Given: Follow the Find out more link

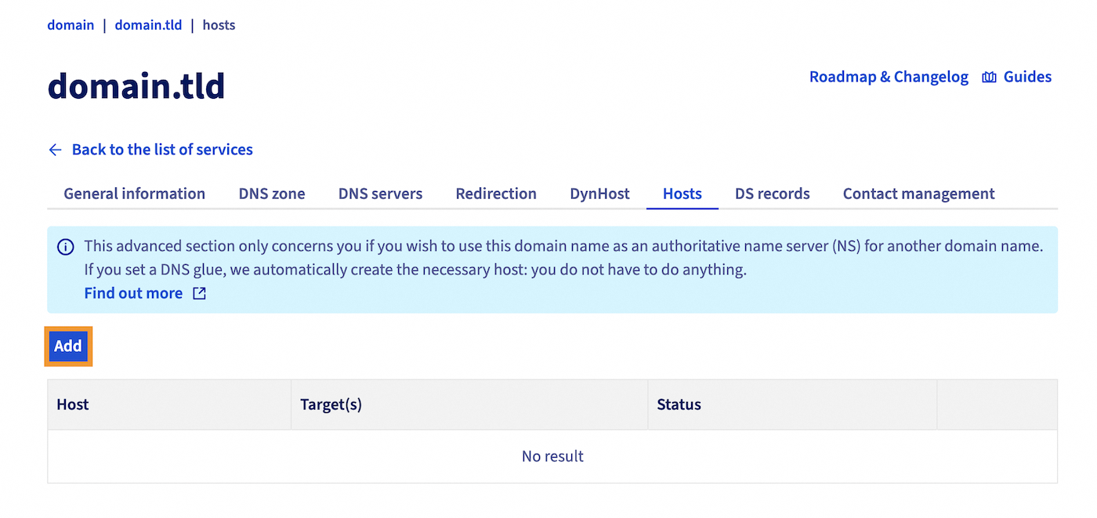Looking at the screenshot, I should (133, 292).
